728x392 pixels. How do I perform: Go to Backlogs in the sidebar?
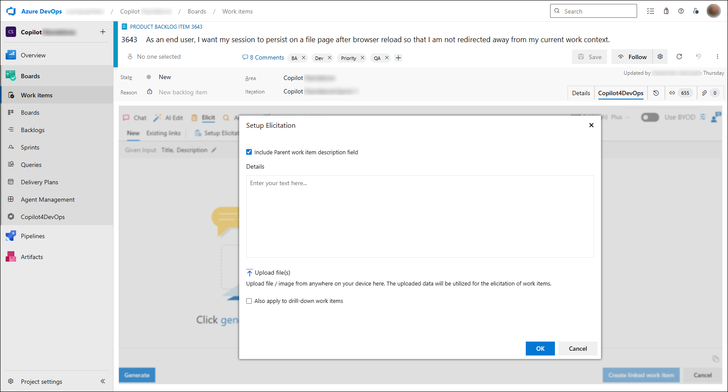point(57,130)
